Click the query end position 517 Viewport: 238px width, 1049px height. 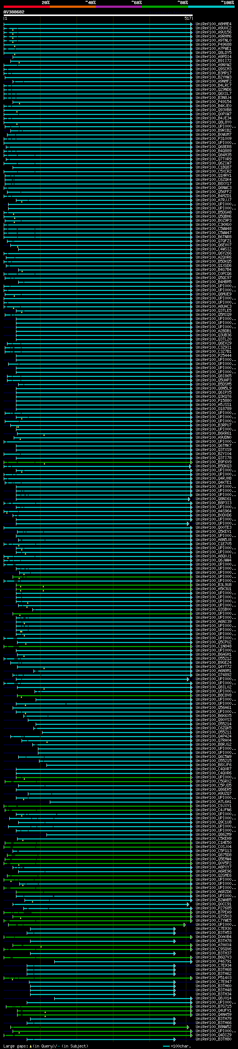coord(187,18)
